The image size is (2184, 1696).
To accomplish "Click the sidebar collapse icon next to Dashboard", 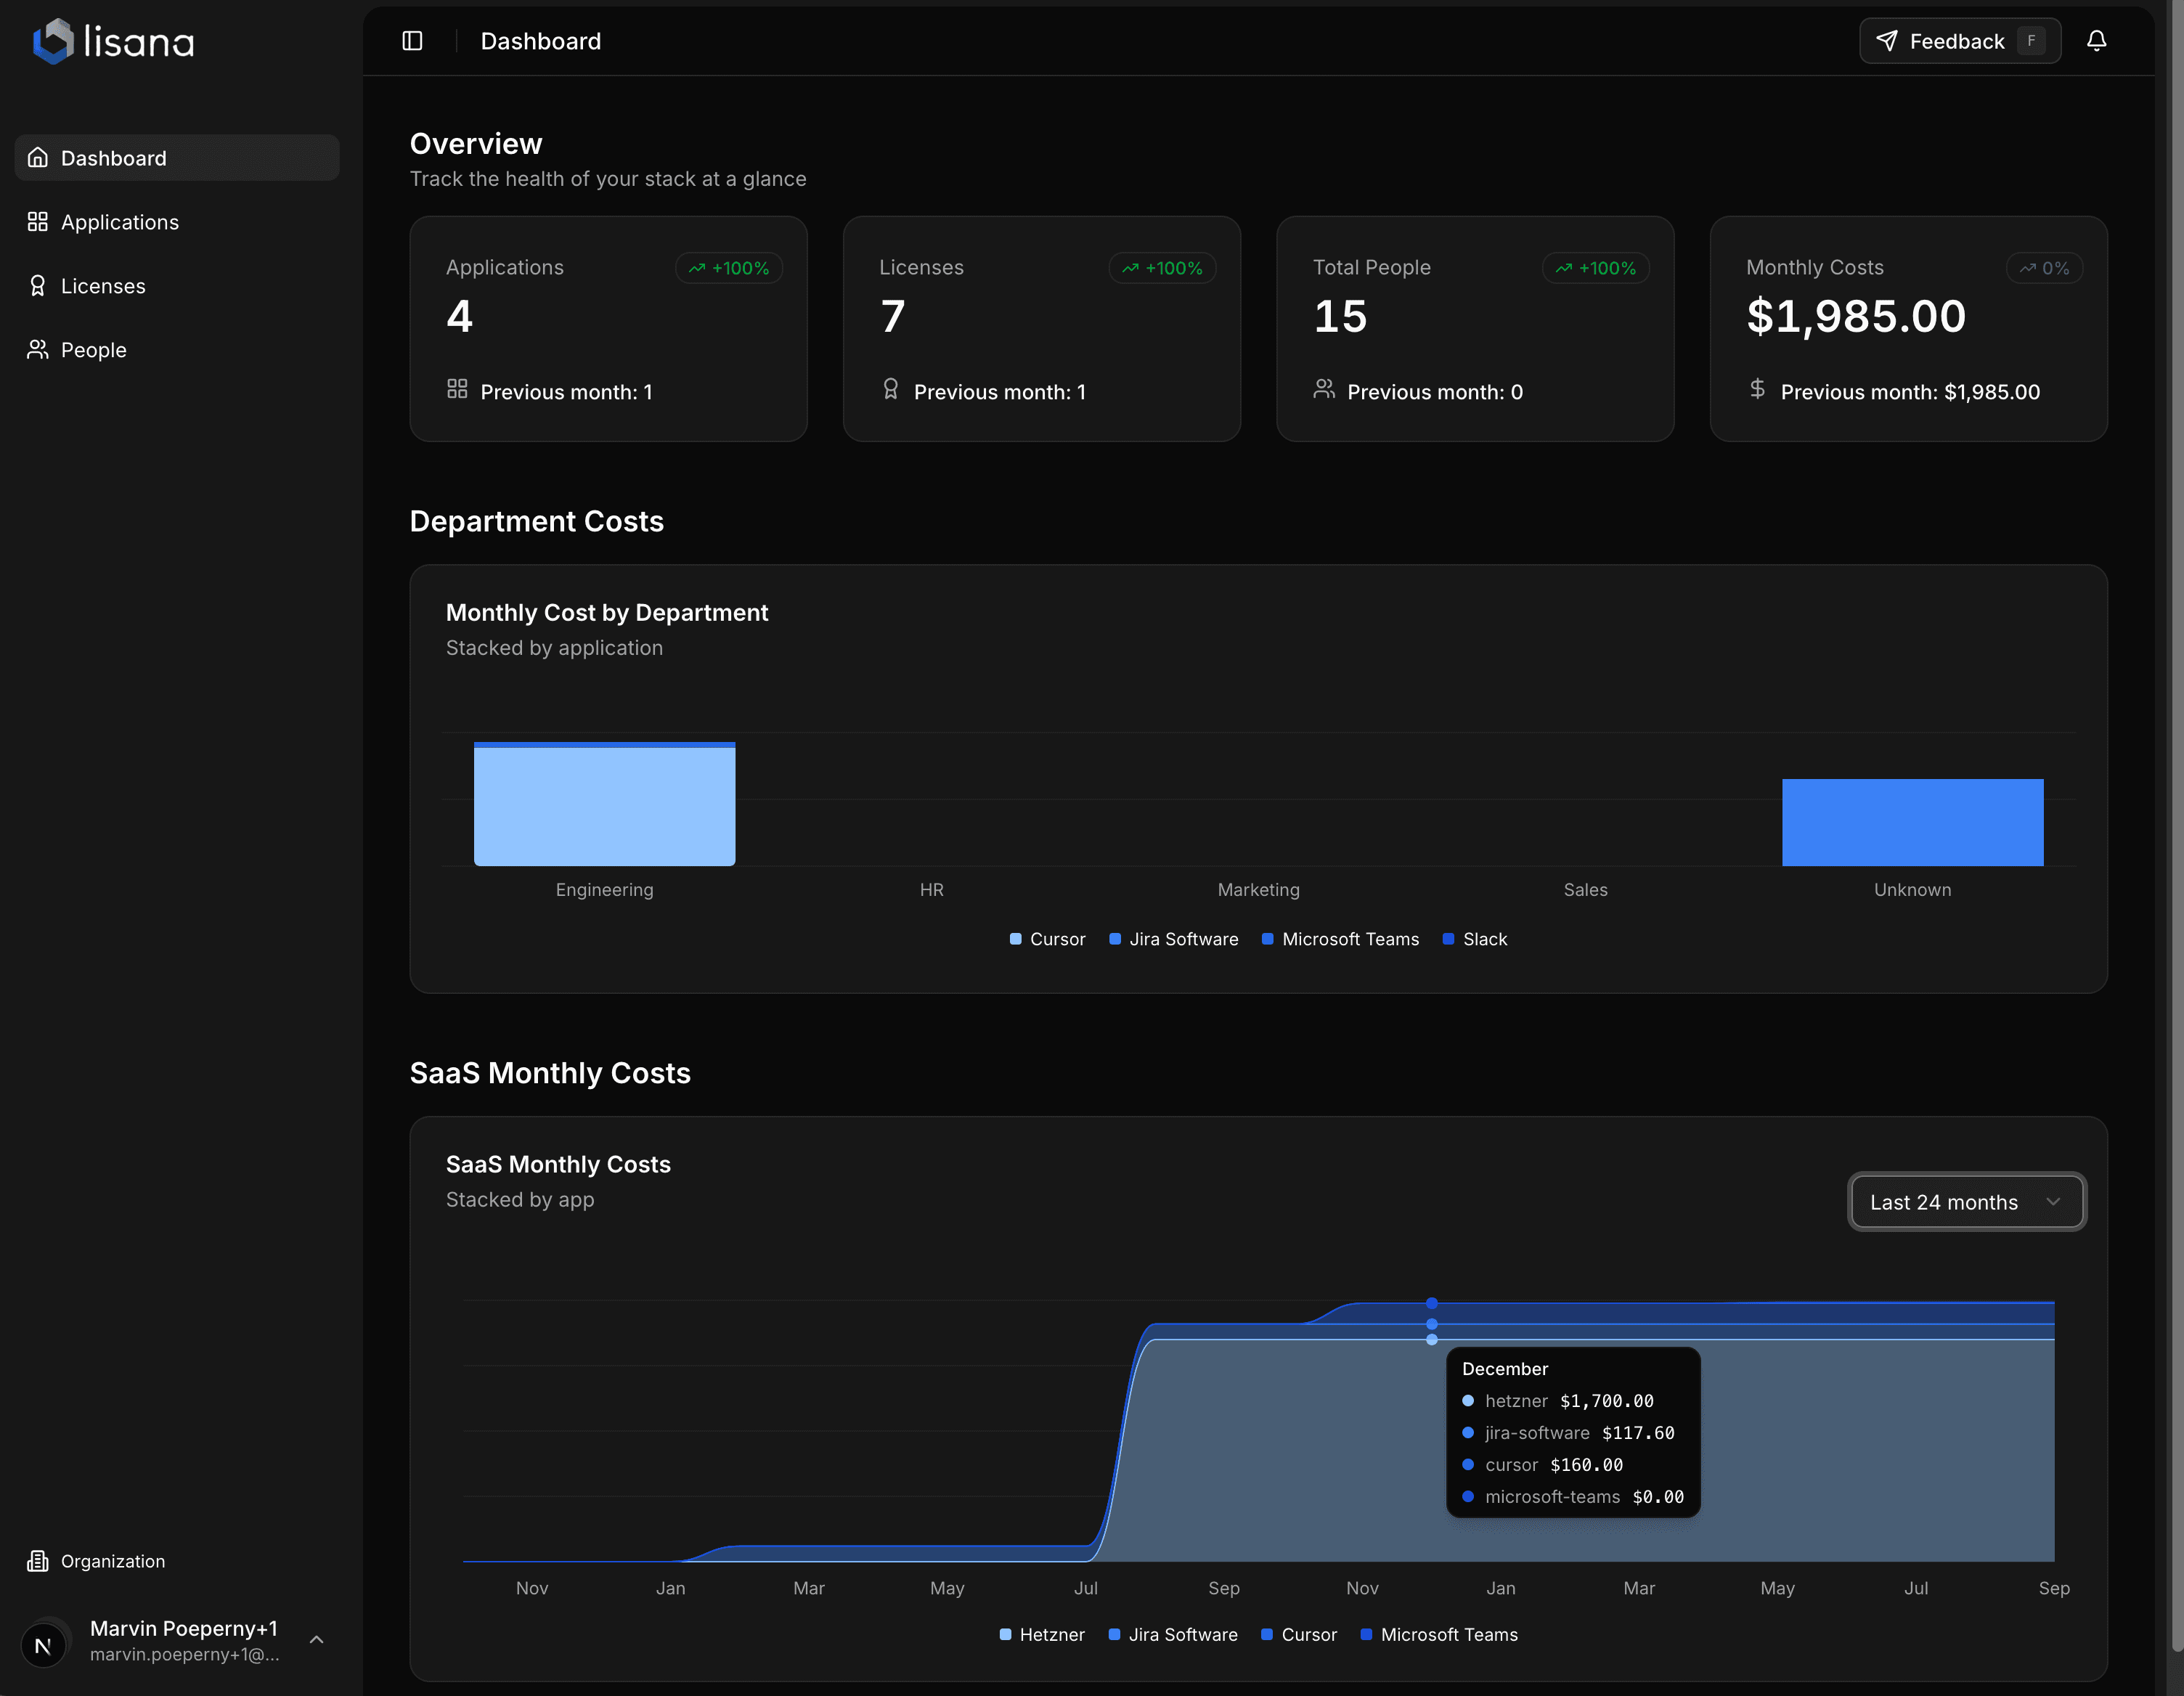I will tap(411, 41).
